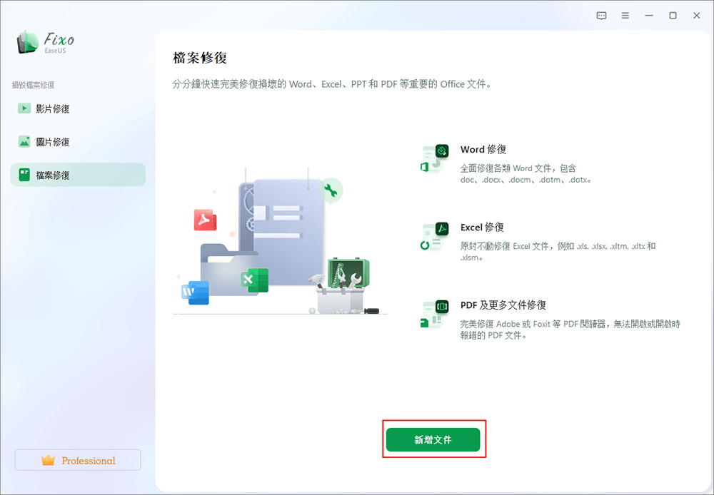The image size is (714, 495).
Task: Click the PDF 及更多文件修復 feature icon
Action: coord(434,314)
